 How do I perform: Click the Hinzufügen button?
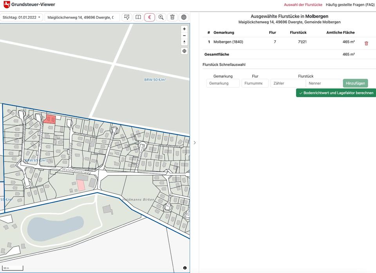(355, 83)
